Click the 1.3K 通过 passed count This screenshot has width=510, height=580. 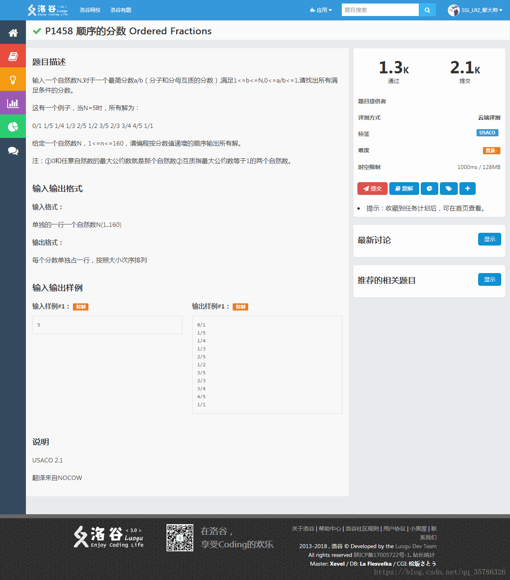pos(394,71)
